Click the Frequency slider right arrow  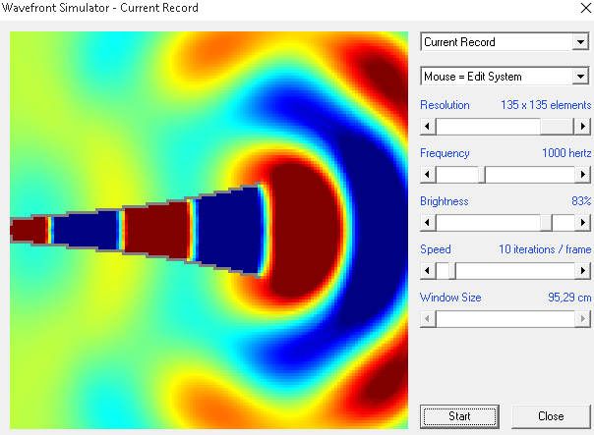582,175
